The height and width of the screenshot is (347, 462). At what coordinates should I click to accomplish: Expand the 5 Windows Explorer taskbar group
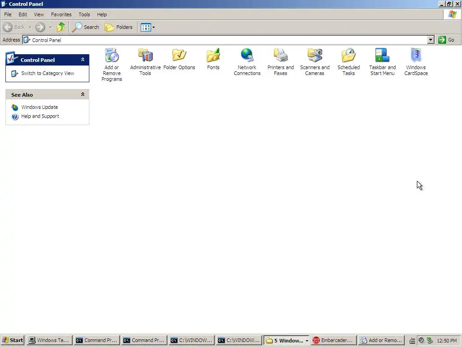click(286, 340)
